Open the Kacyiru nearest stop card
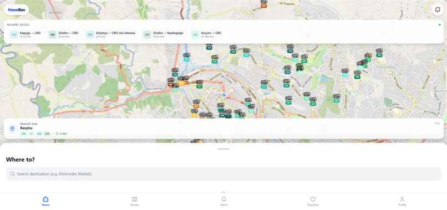 [223, 129]
